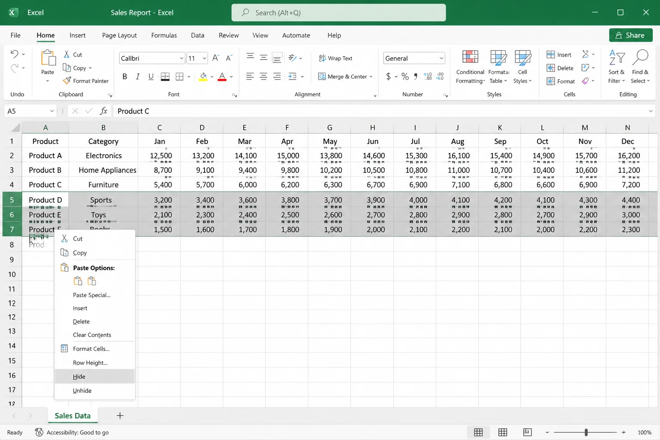Open the font size dropdown
Viewport: 660px width, 440px height.
[x=205, y=58]
